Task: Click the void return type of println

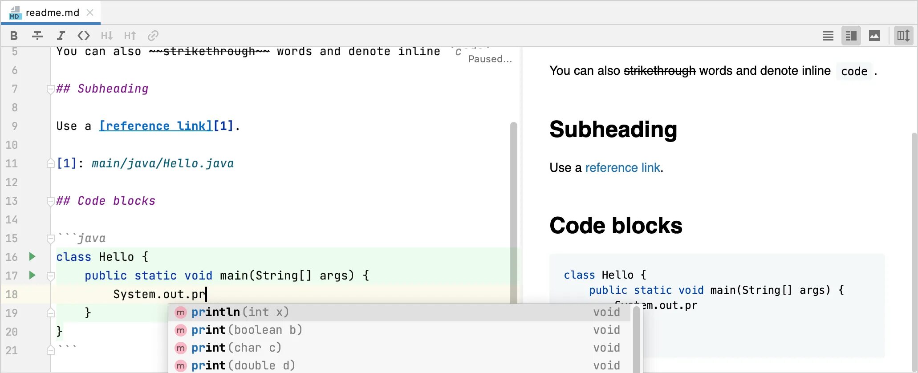Action: point(606,312)
